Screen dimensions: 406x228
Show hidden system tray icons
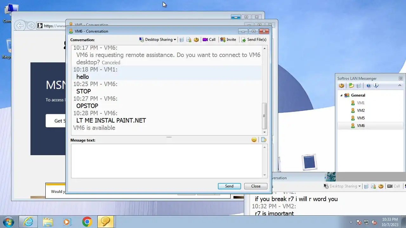click(351, 222)
